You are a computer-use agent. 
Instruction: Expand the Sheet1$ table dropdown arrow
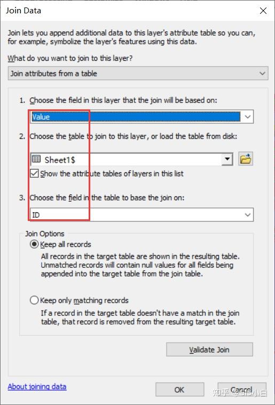[227, 158]
